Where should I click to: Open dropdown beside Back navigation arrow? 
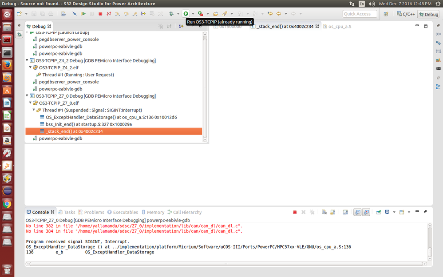coord(286,14)
